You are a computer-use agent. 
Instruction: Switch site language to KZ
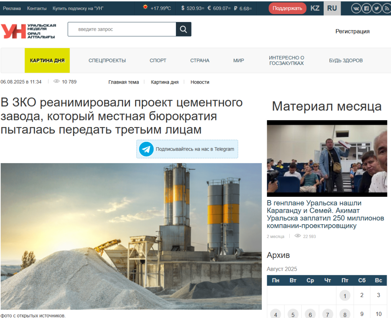(x=315, y=8)
